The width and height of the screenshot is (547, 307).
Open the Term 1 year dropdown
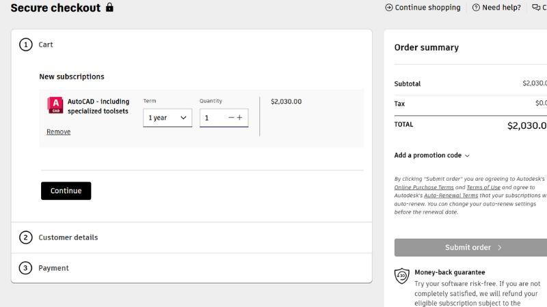(x=168, y=117)
